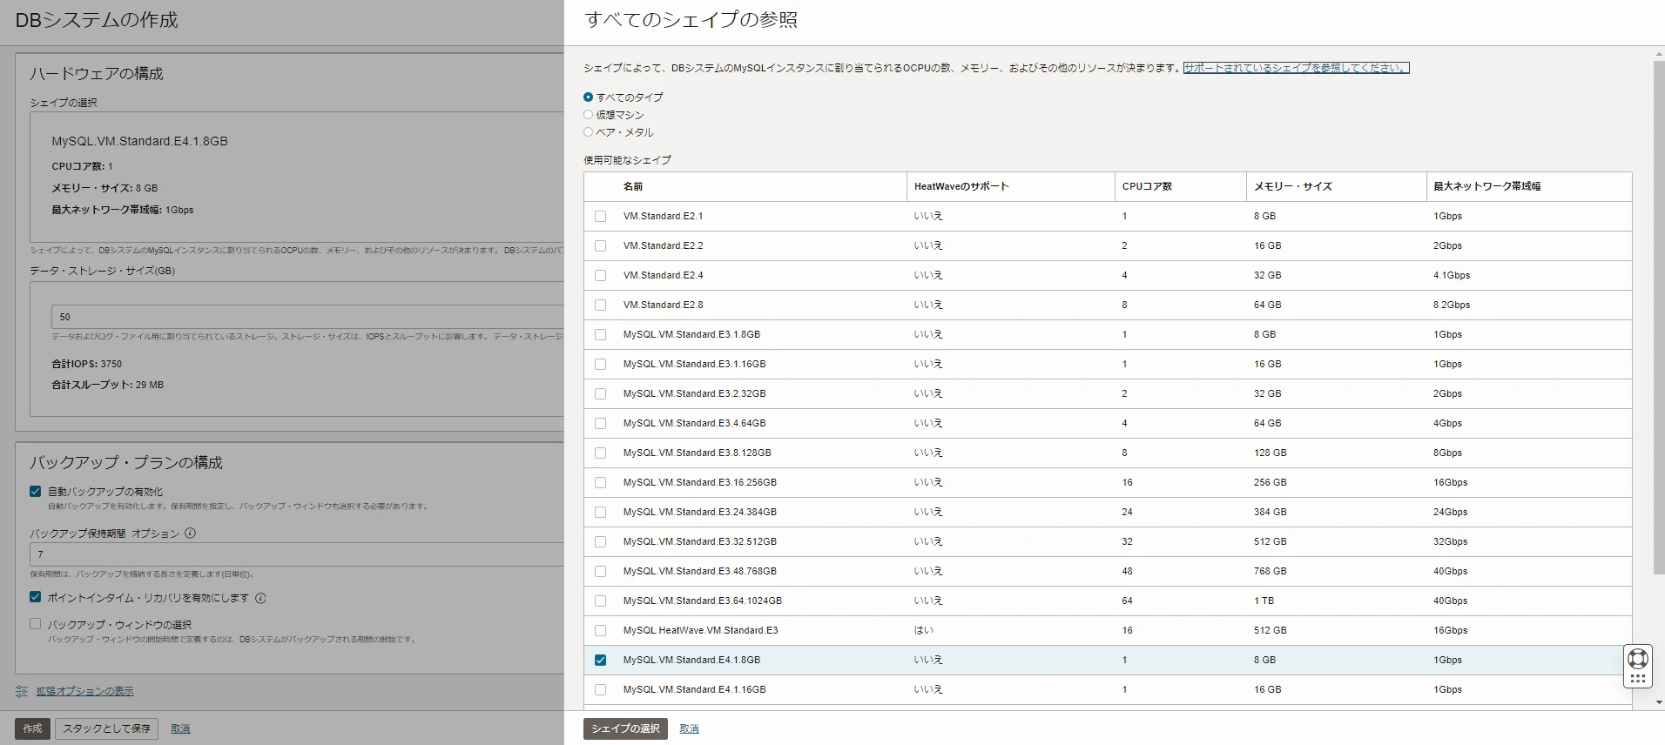Open the supported shapes reference link
Viewport: 1665px width, 745px height.
coord(1296,68)
